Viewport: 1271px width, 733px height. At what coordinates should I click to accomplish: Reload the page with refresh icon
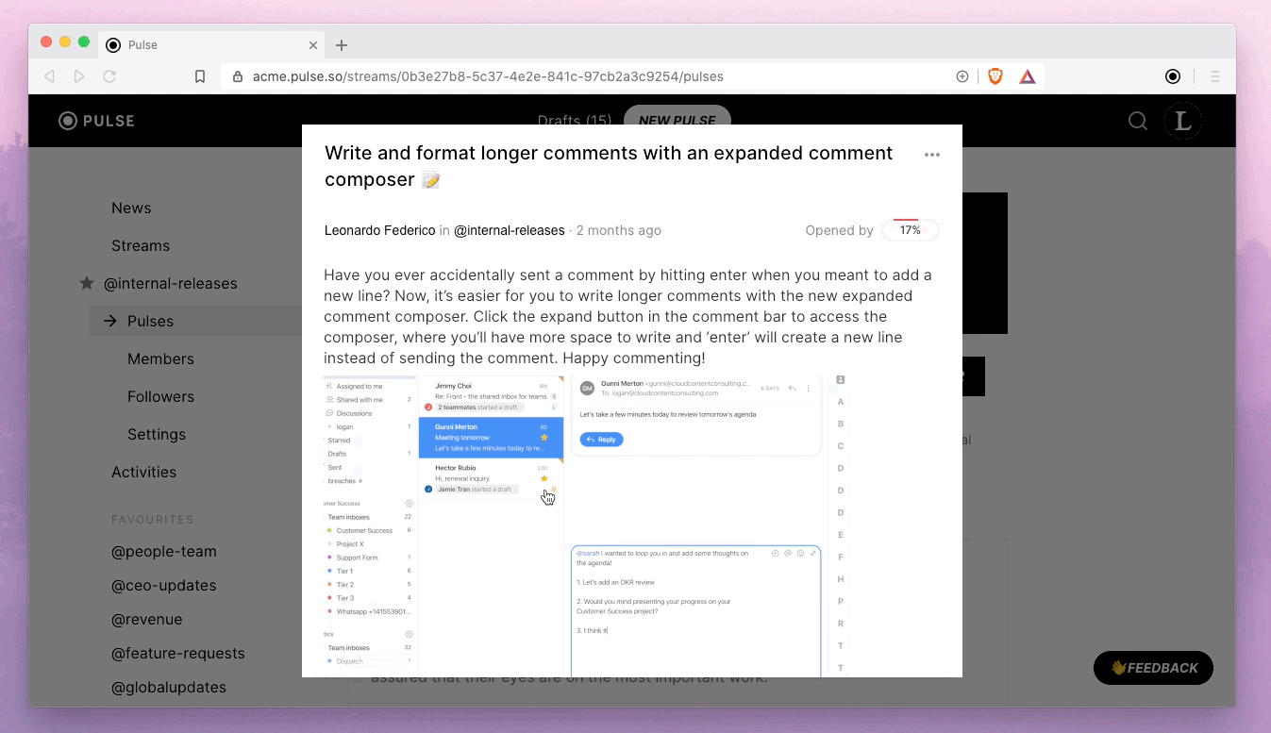coord(109,76)
